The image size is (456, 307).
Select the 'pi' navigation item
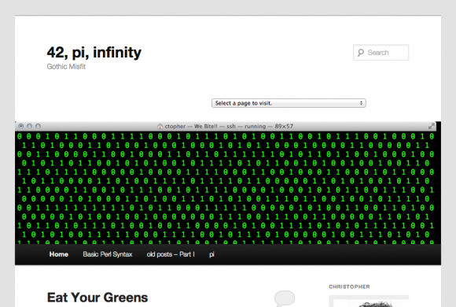(211, 254)
